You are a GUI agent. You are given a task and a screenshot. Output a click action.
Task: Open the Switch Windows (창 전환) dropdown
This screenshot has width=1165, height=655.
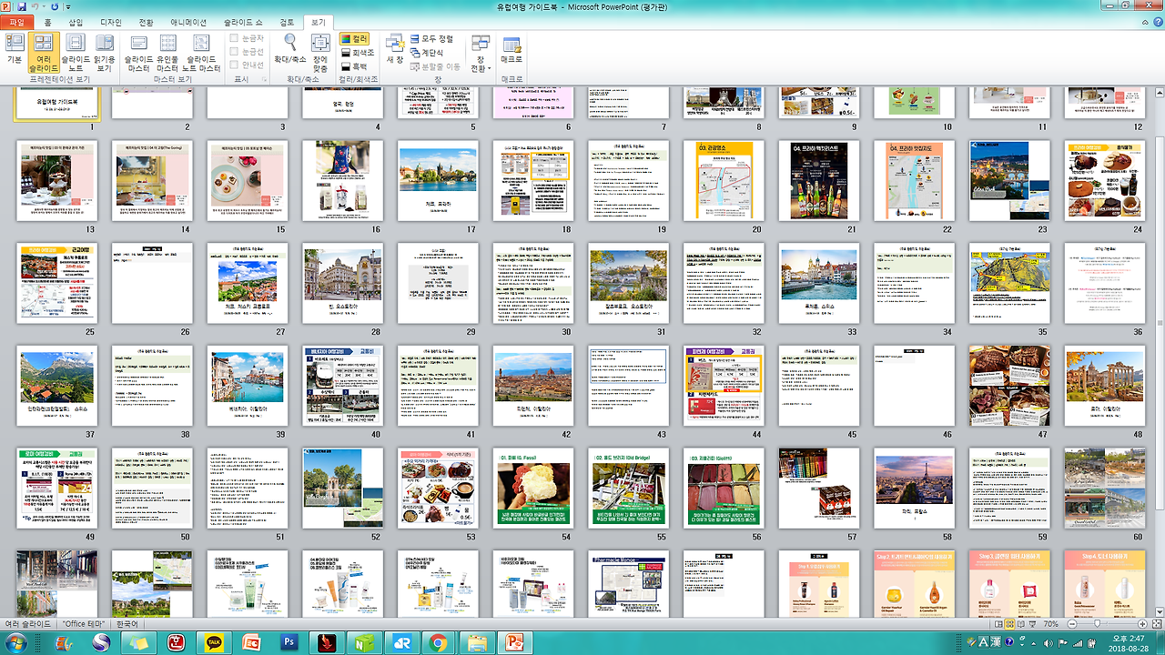479,52
